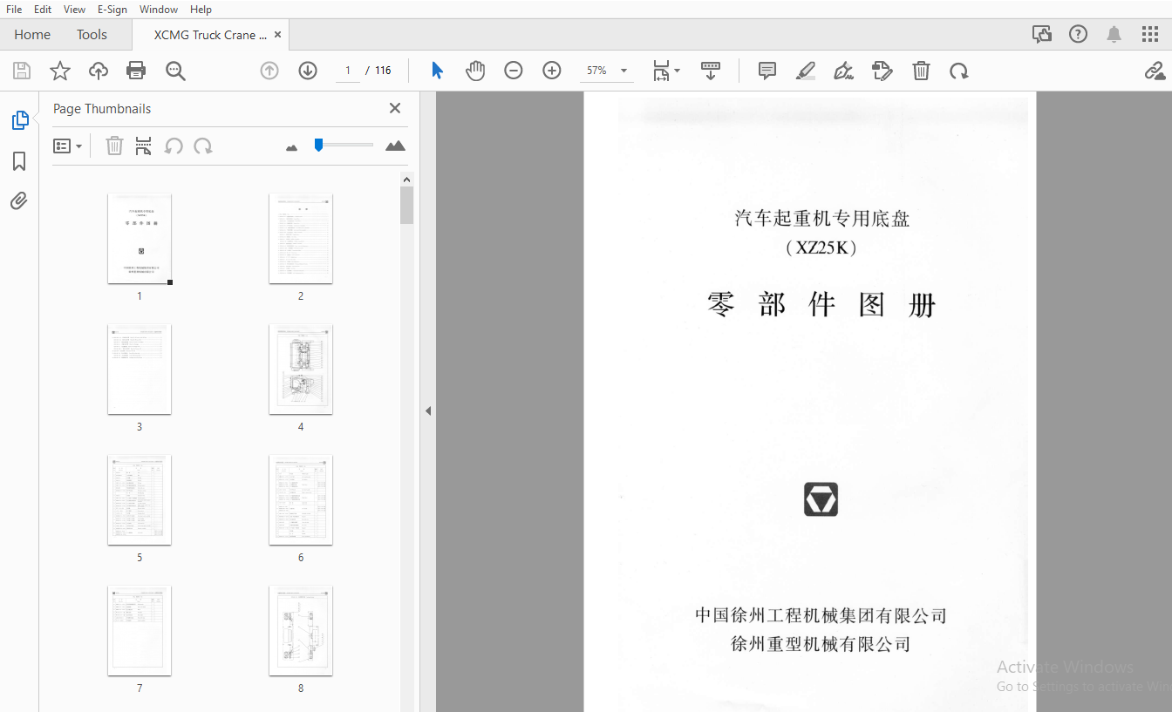The image size is (1172, 712).
Task: Switch to the Tools tab
Action: coord(92,35)
